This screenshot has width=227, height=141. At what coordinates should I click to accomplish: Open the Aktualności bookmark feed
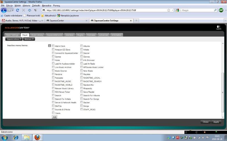[49, 16]
